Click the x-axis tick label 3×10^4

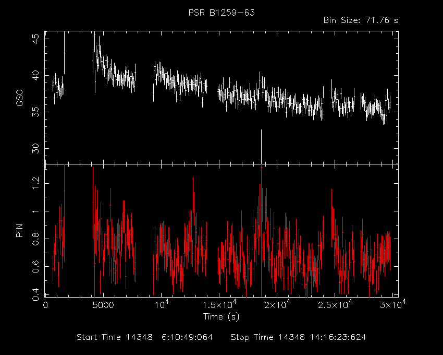point(392,304)
